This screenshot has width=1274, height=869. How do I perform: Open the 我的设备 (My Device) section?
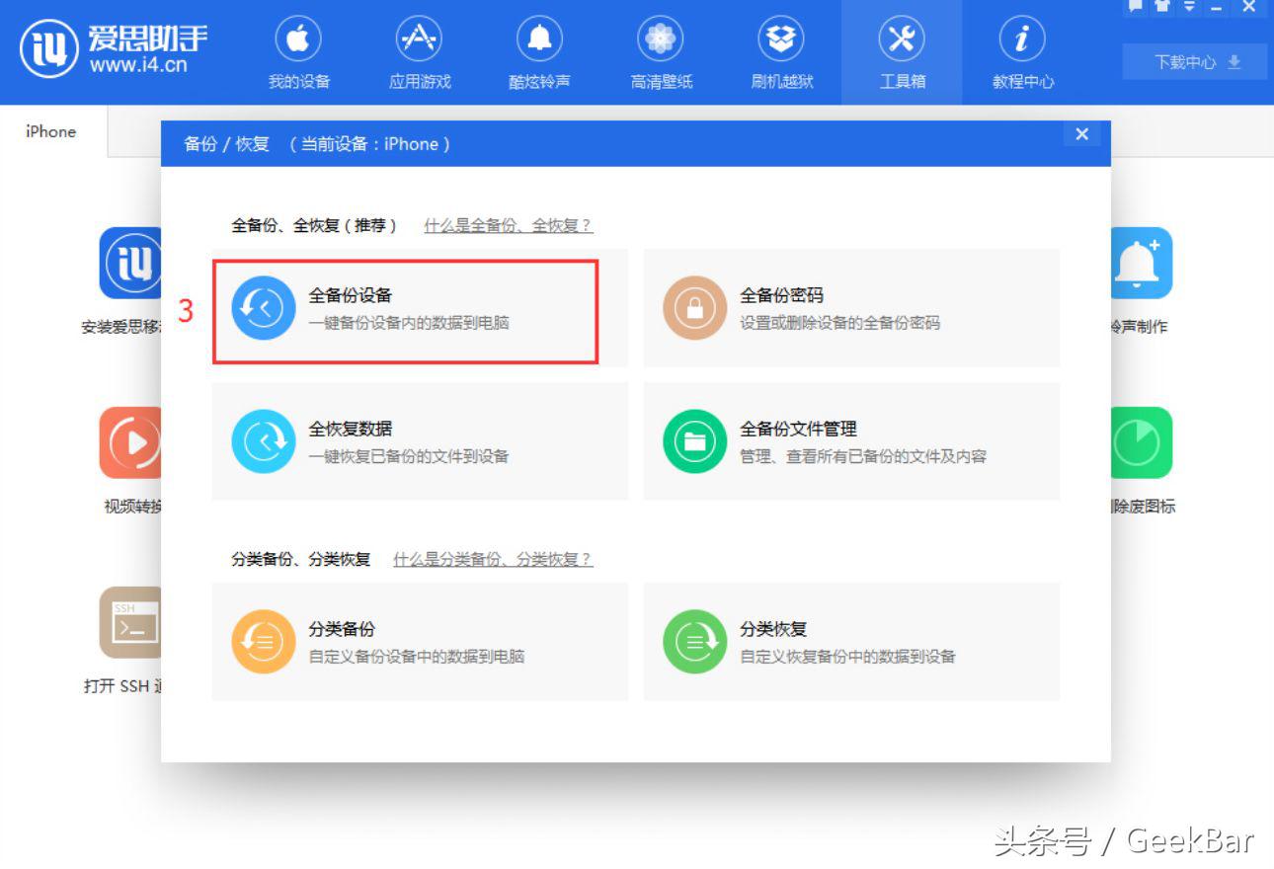pyautogui.click(x=297, y=51)
